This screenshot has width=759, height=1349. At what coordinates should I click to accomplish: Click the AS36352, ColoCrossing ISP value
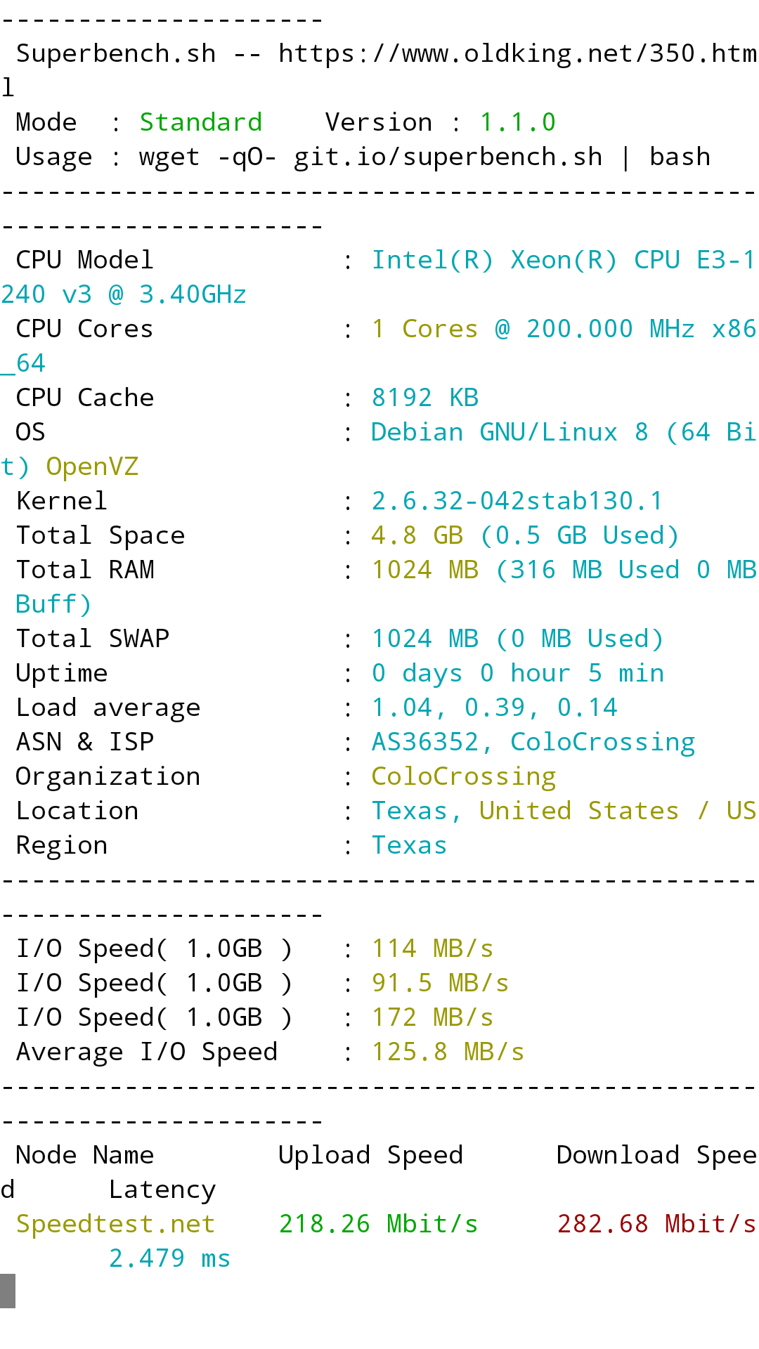(533, 742)
